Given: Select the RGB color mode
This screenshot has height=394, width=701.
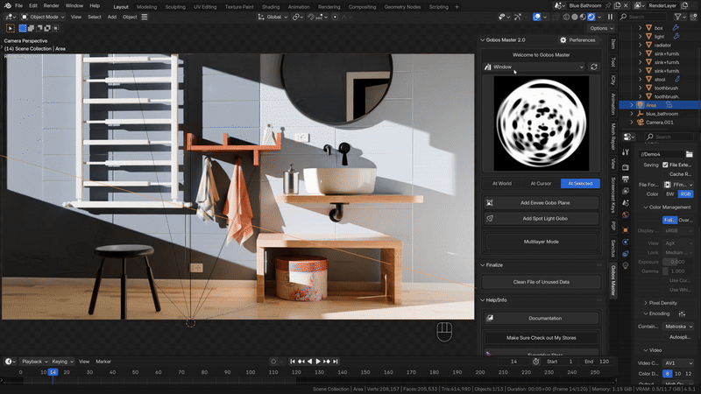Looking at the screenshot, I should click(x=685, y=193).
